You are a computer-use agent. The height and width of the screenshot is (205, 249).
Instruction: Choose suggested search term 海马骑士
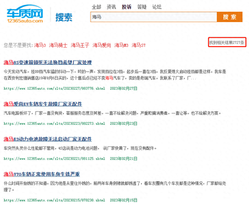(x=58, y=45)
